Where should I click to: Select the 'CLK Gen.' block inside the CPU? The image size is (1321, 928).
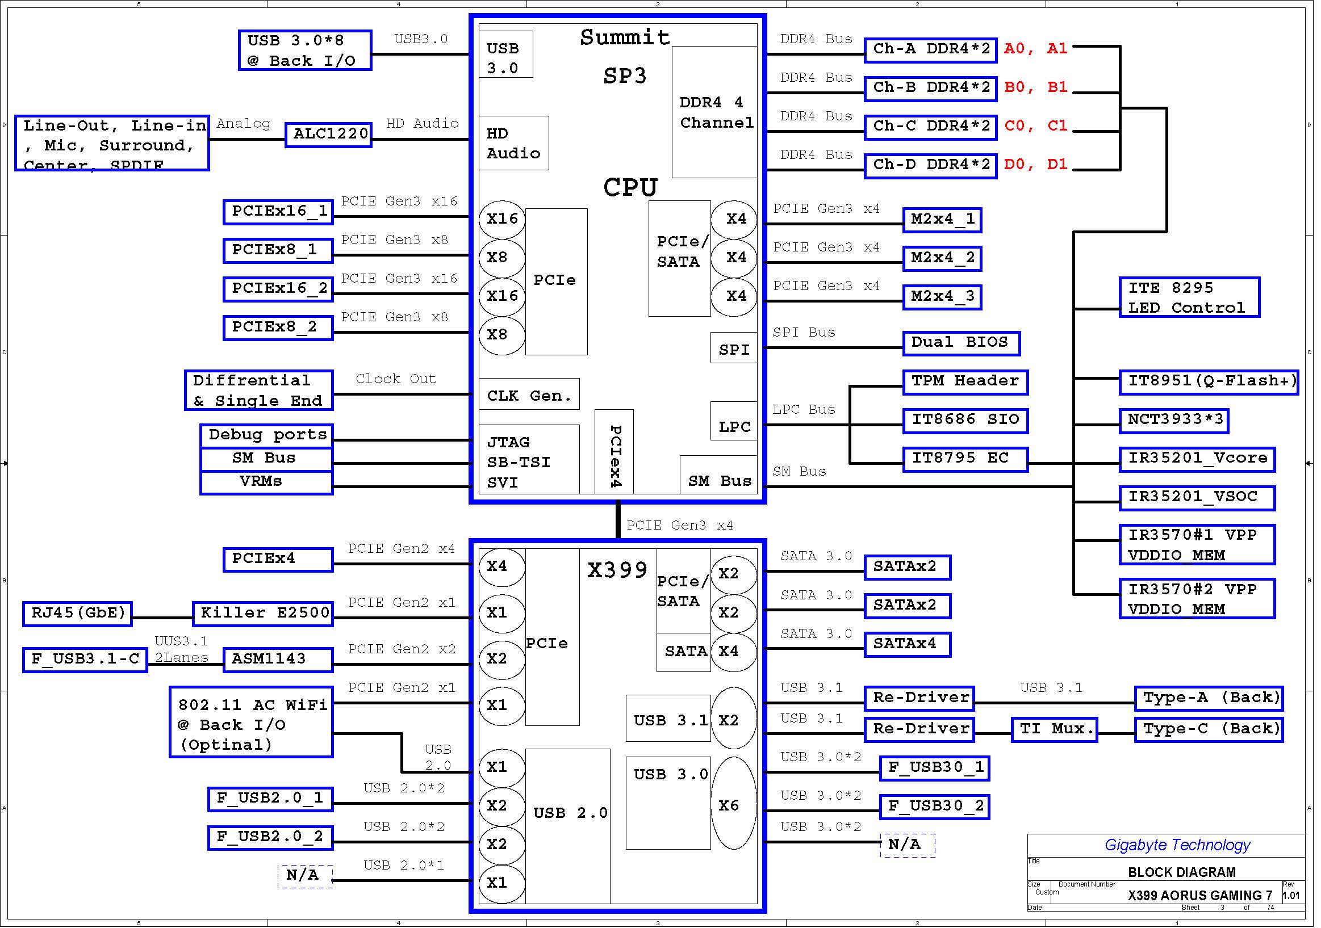pyautogui.click(x=529, y=394)
